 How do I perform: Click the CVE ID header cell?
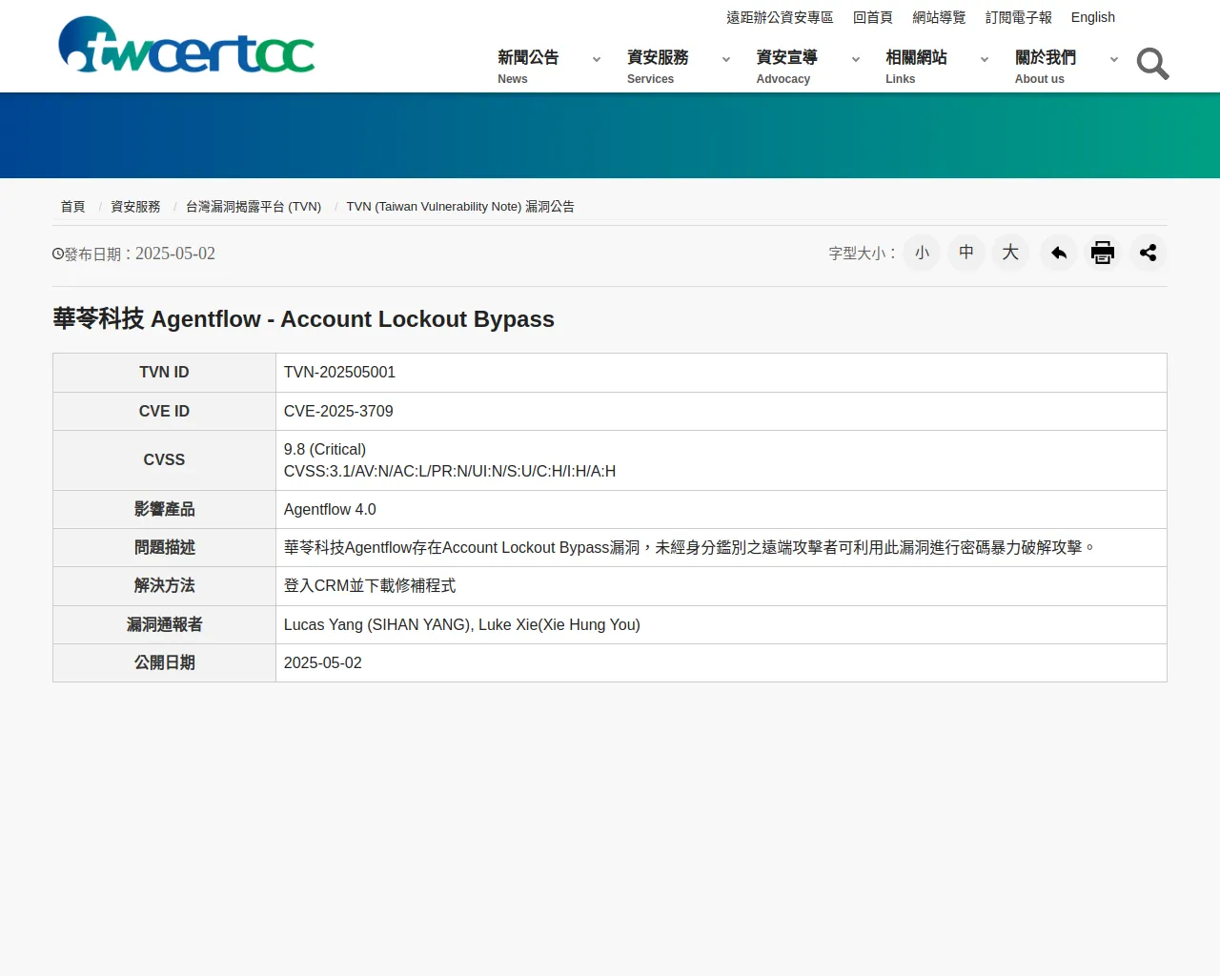164,412
